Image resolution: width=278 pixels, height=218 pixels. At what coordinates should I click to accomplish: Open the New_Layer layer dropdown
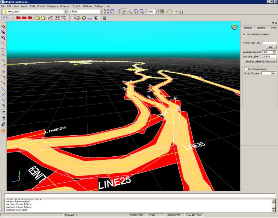click(x=66, y=12)
